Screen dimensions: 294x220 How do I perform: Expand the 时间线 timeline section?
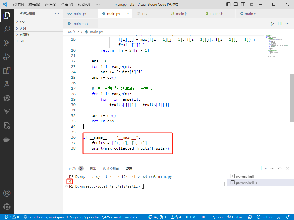[x=39, y=35]
